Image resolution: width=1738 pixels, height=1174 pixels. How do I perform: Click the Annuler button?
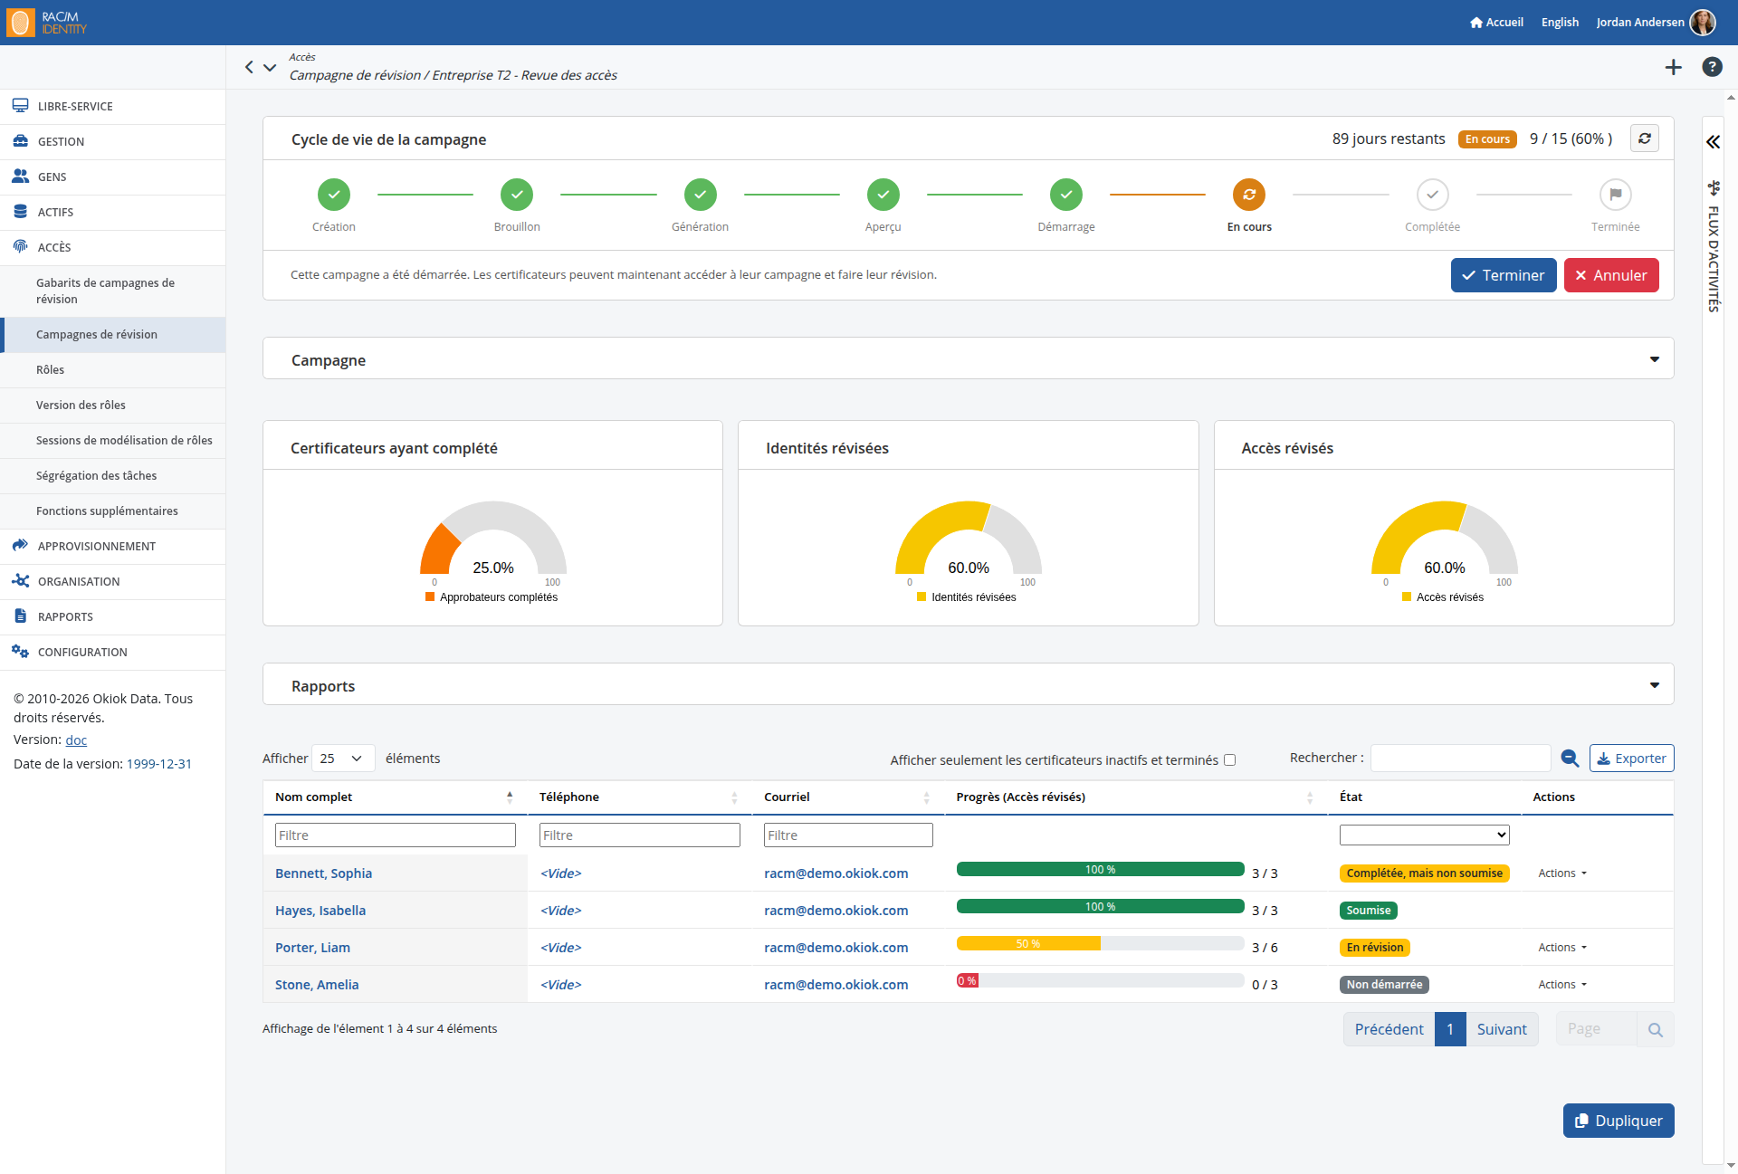1610,275
